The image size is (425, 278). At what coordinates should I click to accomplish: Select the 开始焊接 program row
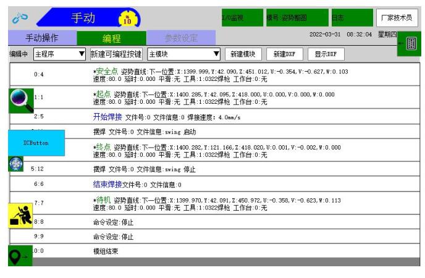tap(215, 117)
